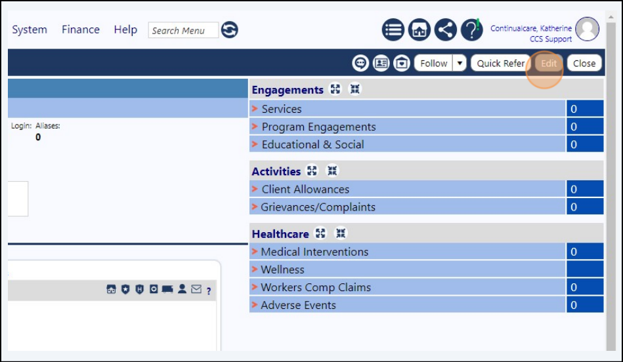This screenshot has height=362, width=623.
Task: Open the Finance menu
Action: click(81, 30)
